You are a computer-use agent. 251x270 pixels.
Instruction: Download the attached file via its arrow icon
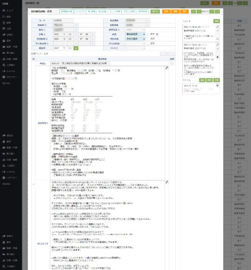[218, 86]
